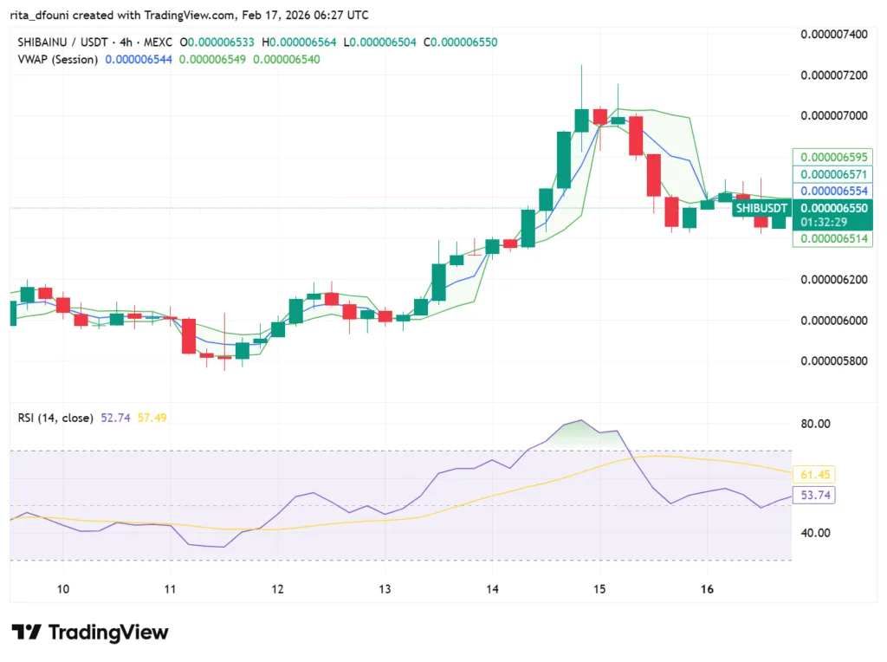The width and height of the screenshot is (887, 662).
Task: Click the green SHIBUSDT current price label
Action: coord(832,208)
